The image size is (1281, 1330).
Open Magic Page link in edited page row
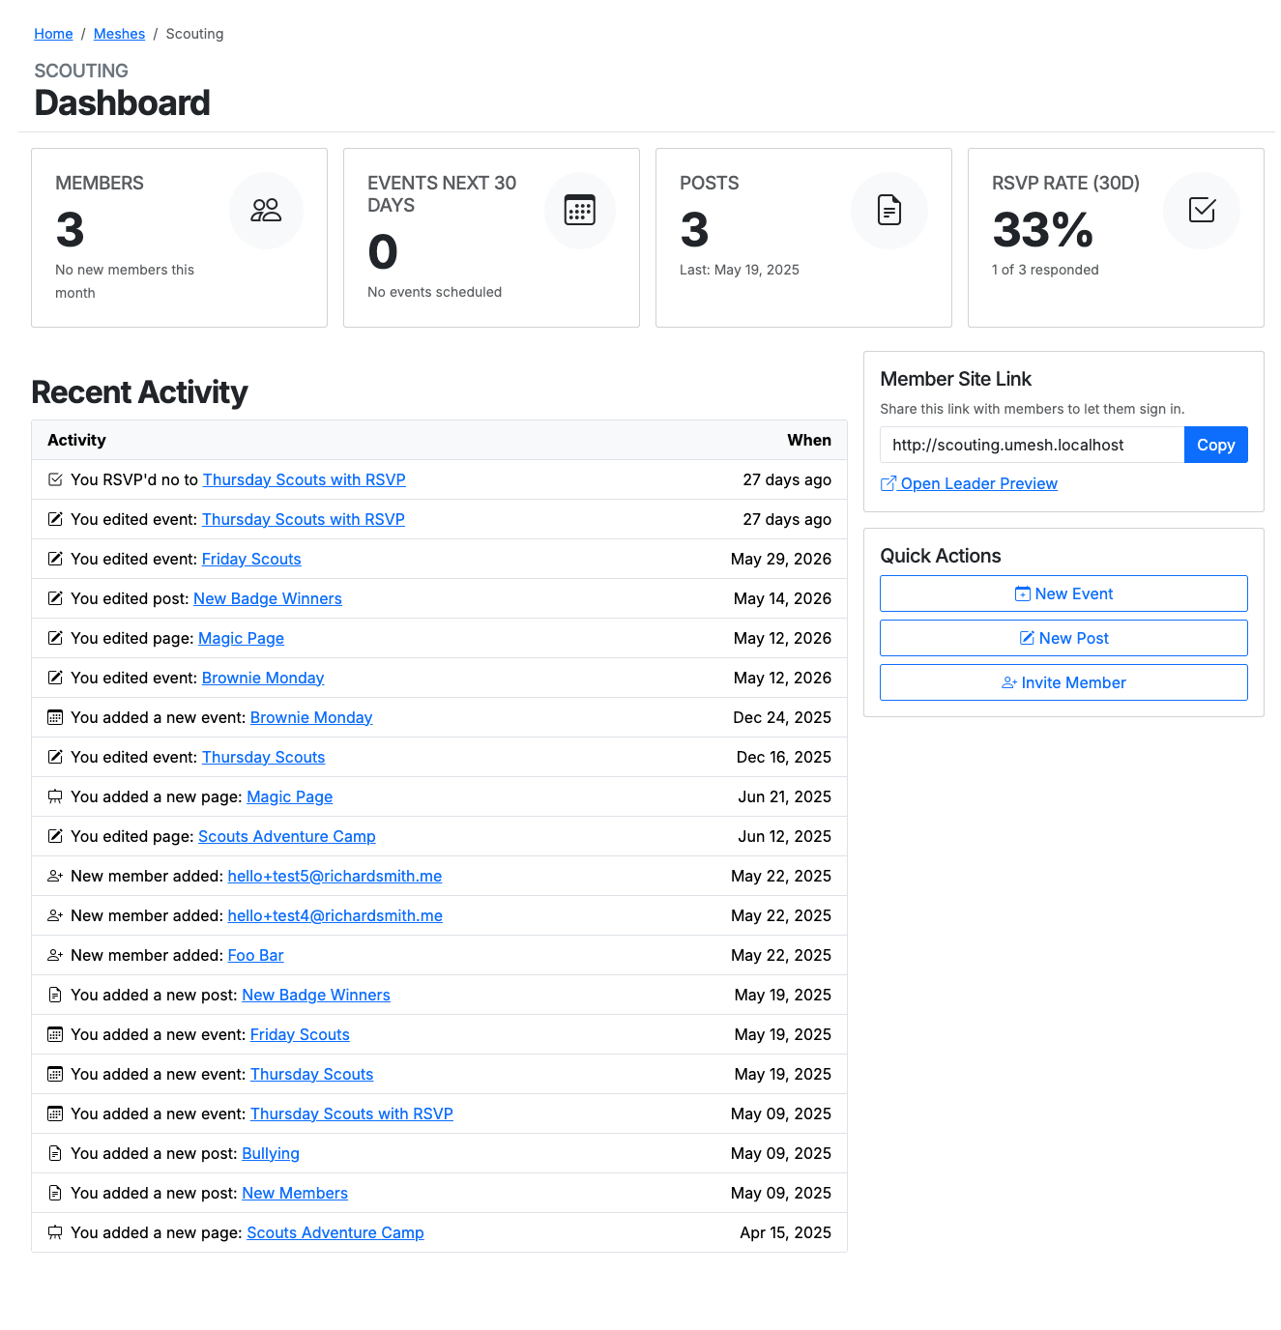(241, 638)
